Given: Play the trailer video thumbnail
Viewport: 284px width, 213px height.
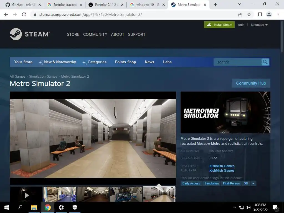Looking at the screenshot, I should (26, 194).
